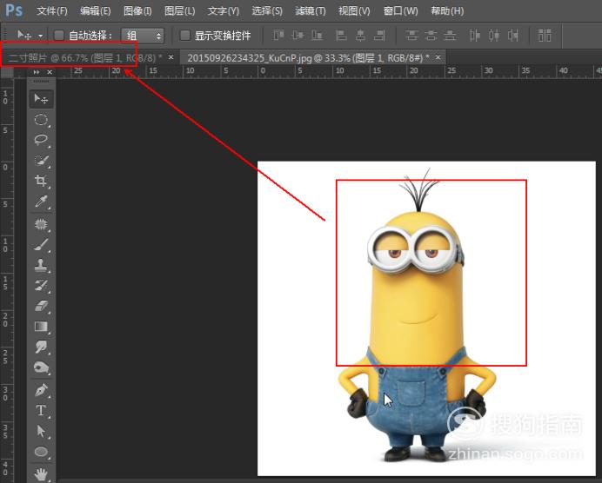Click Align Left Edges icon
The width and height of the screenshot is (602, 483).
click(x=341, y=36)
